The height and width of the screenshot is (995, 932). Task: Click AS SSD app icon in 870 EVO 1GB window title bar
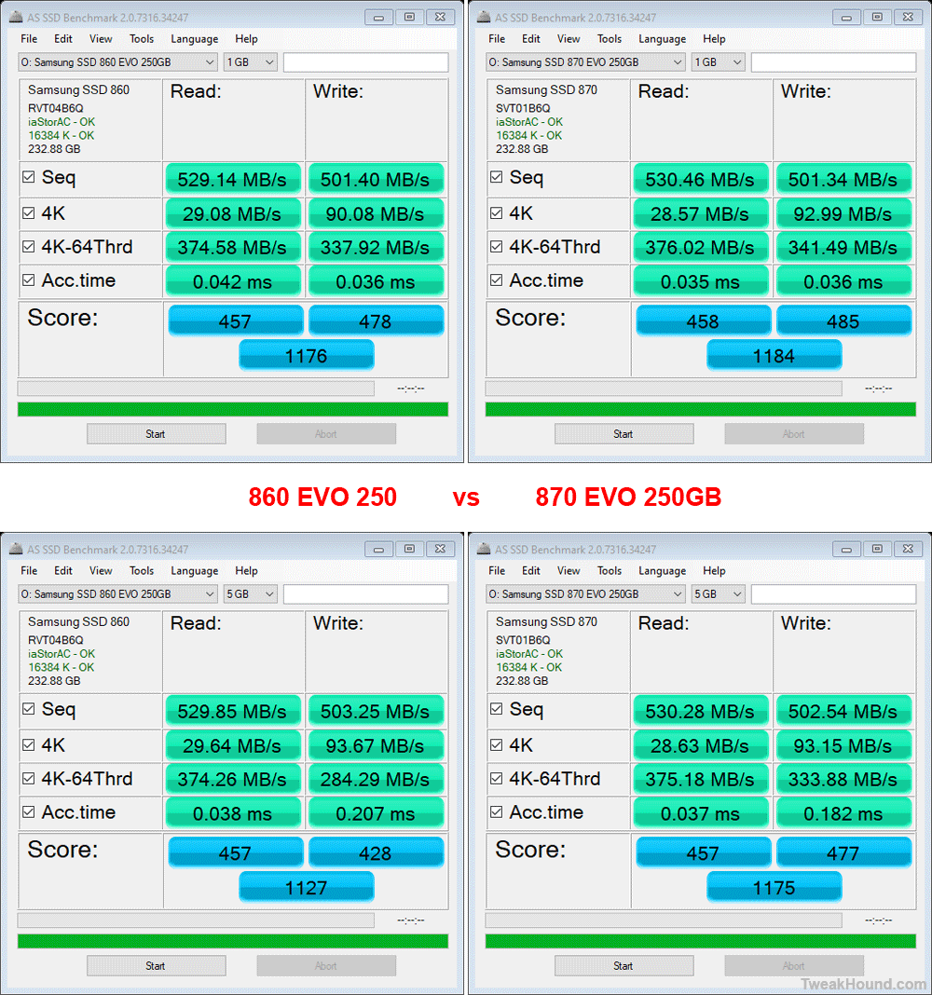pos(484,17)
